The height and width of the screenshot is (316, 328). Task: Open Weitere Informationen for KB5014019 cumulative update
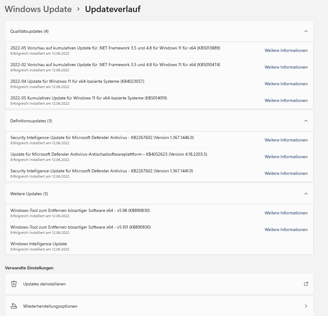pos(286,100)
